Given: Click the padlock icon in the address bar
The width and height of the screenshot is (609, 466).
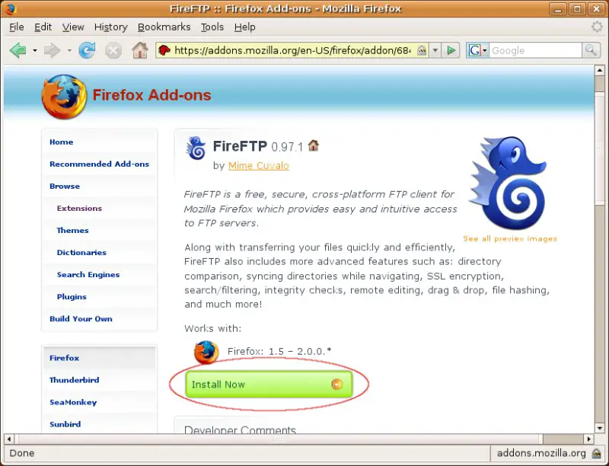Looking at the screenshot, I should (x=422, y=50).
